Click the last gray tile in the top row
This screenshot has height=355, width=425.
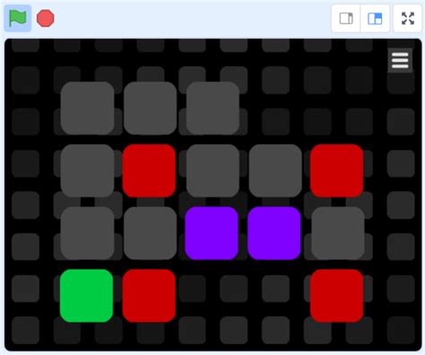tap(212, 108)
